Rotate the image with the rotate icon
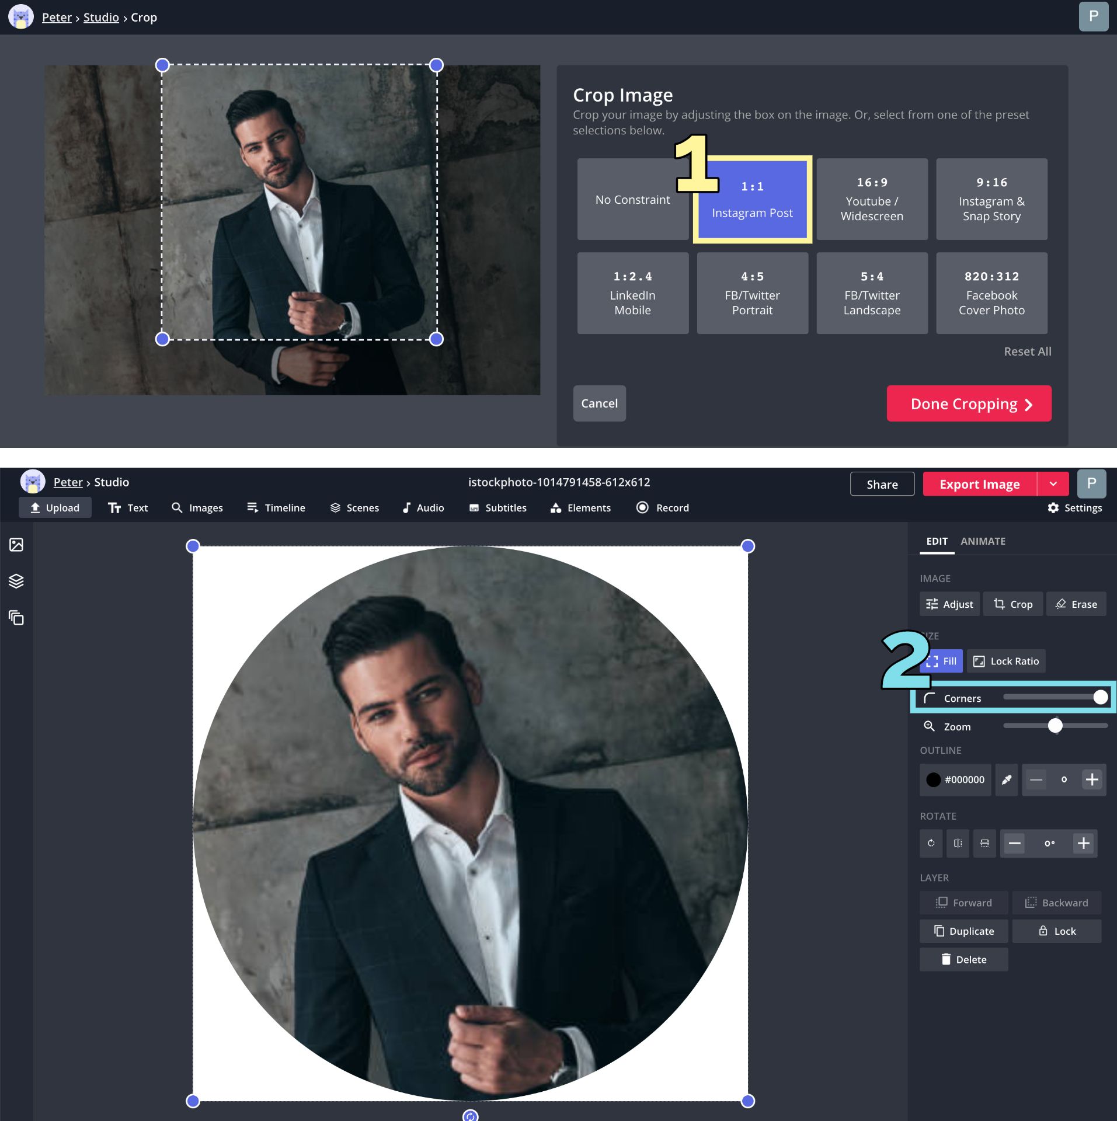The image size is (1117, 1121). pos(931,843)
